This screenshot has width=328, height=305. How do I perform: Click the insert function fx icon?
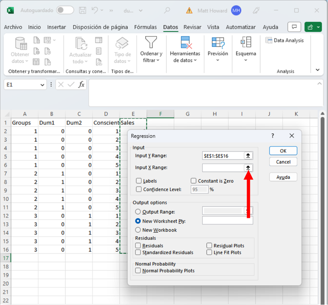coord(81,85)
